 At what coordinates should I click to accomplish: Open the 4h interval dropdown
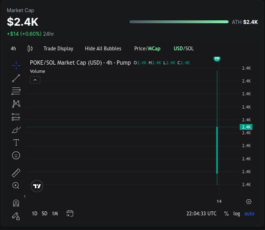(13, 49)
